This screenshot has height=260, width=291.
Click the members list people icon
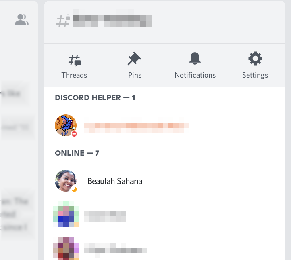[x=22, y=19]
